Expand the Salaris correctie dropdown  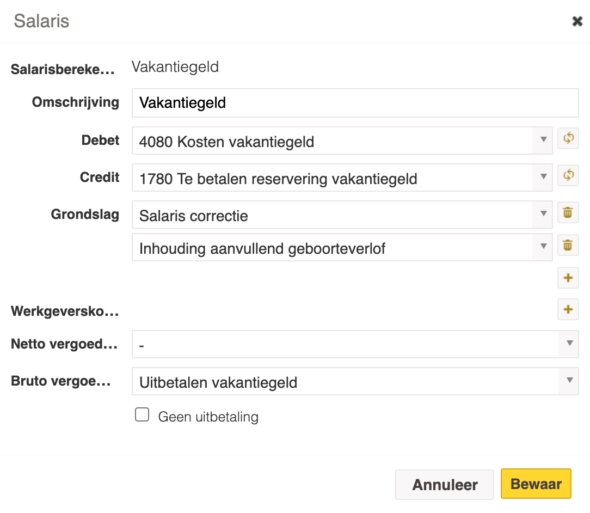point(543,215)
